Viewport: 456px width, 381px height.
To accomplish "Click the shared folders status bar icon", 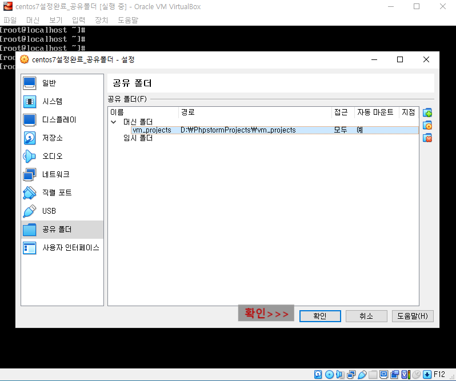I will 373,374.
